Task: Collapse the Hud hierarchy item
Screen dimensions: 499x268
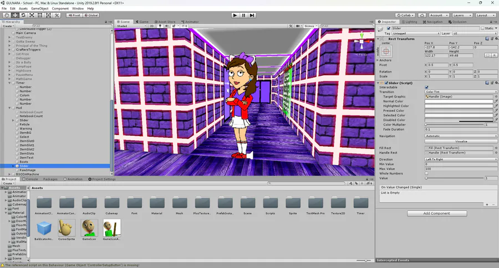Action: pyautogui.click(x=9, y=108)
